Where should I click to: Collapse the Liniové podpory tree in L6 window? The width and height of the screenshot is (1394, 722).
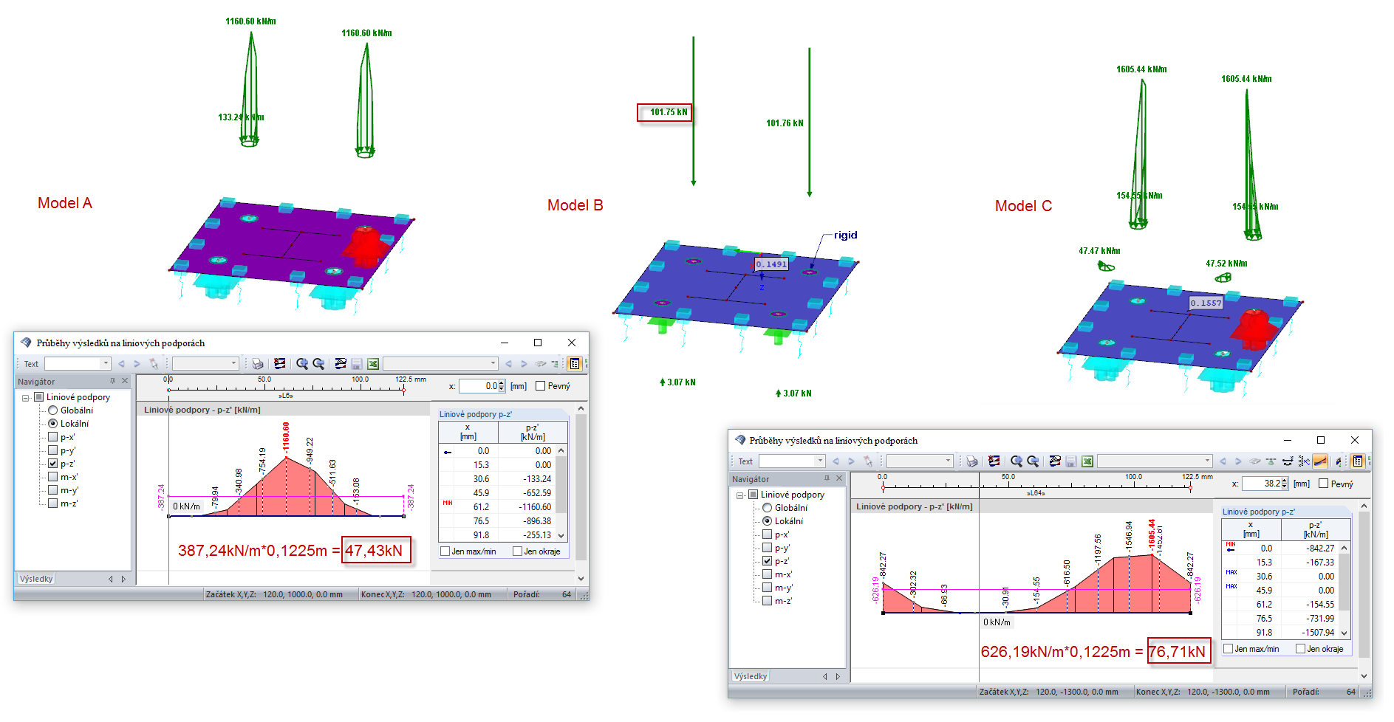click(26, 398)
